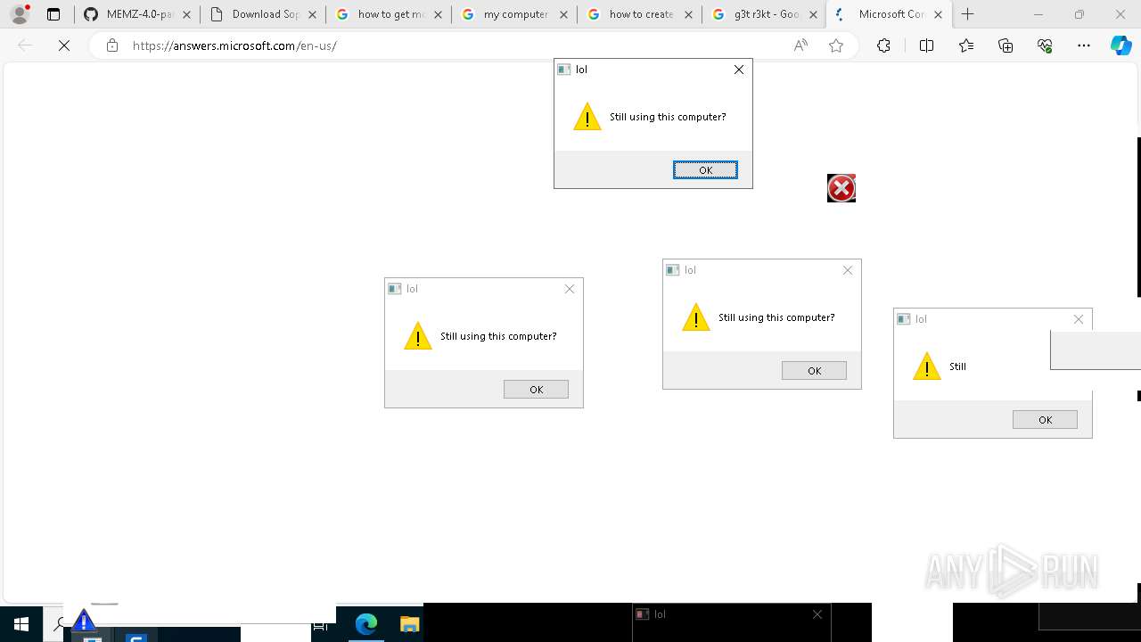Screen dimensions: 1141x642
Task: Switch to the Download Sop tab
Action: 262,14
